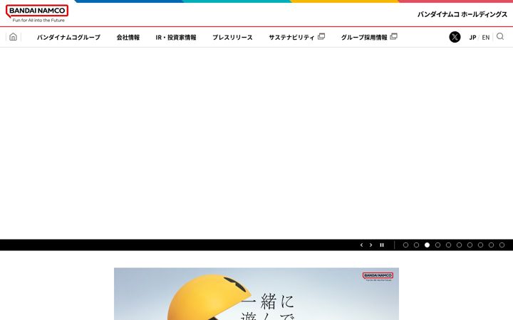Select the first carousel dot
513x320 pixels.
[x=405, y=245]
